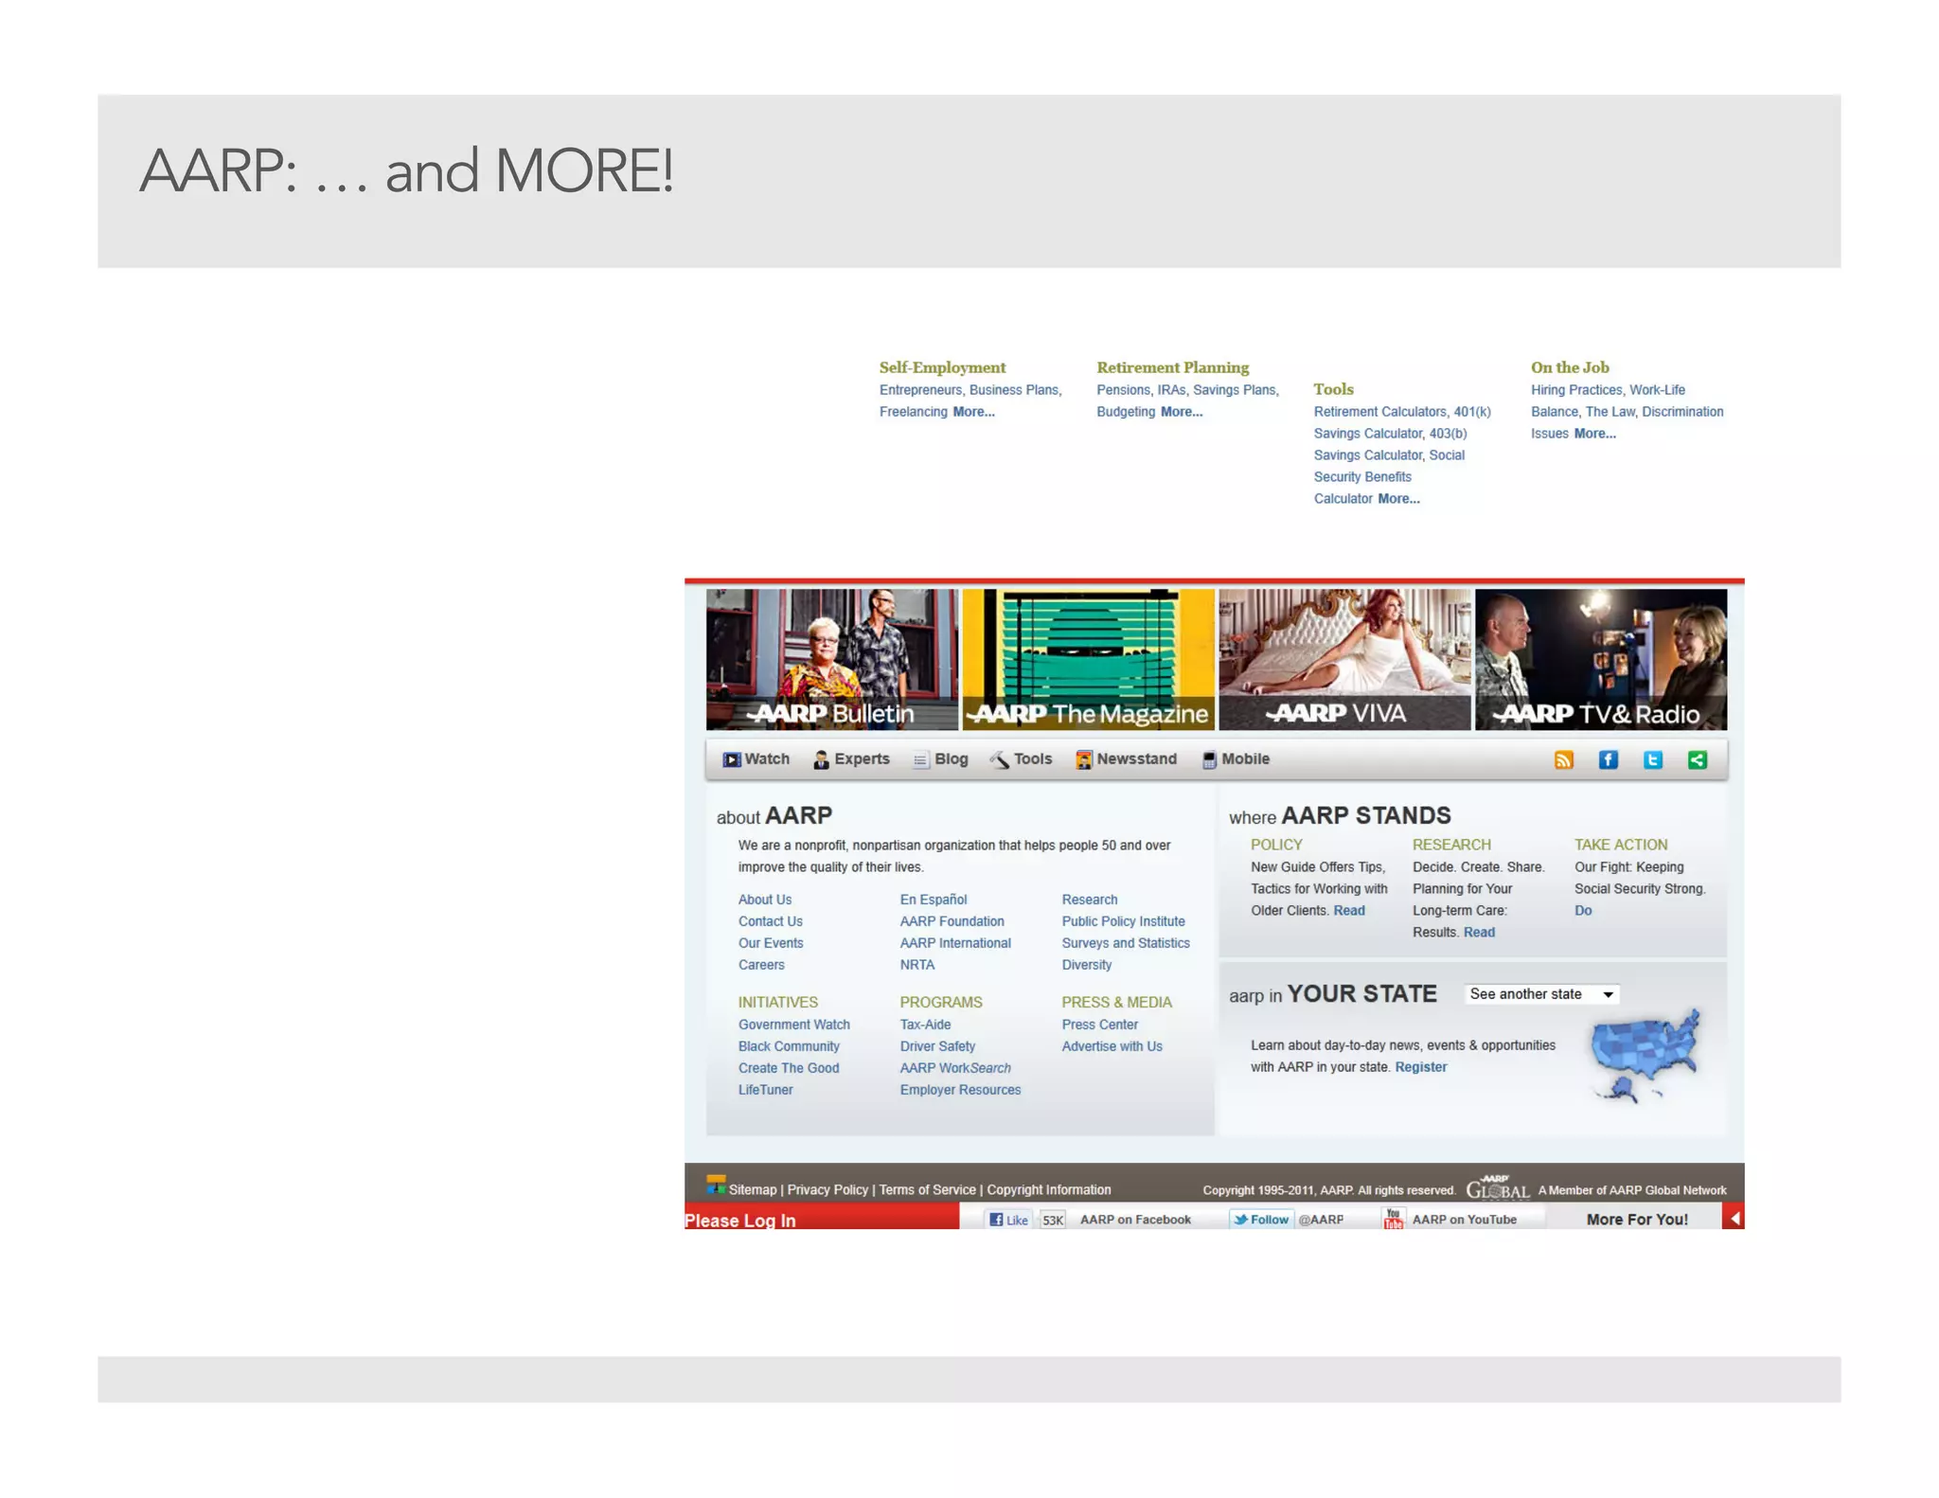Open AARP The Magazine thumbnail
Image resolution: width=1939 pixels, height=1498 pixels.
pos(1088,659)
